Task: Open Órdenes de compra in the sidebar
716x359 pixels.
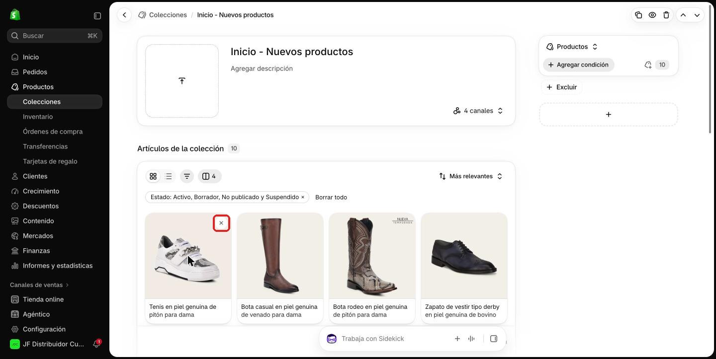Action: pos(55,132)
